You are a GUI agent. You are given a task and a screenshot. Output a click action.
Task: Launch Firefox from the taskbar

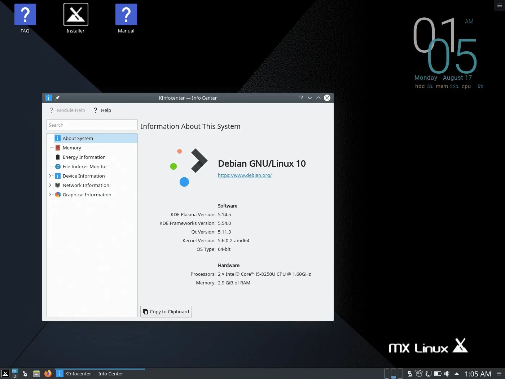48,374
